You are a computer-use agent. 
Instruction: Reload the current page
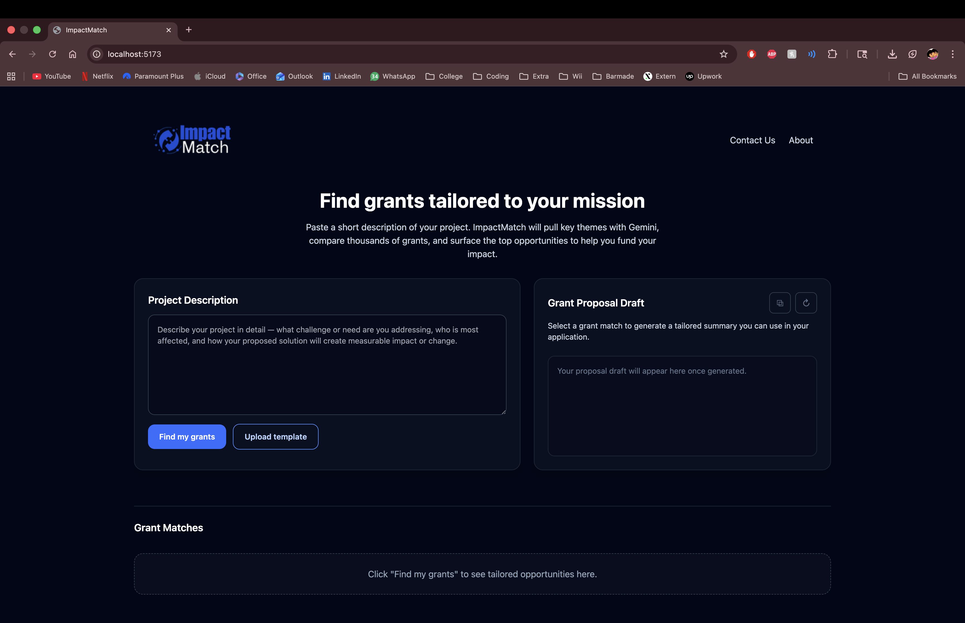[x=52, y=54]
